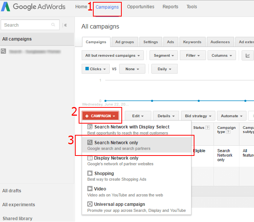Switch to the Audiences tab

click(220, 42)
